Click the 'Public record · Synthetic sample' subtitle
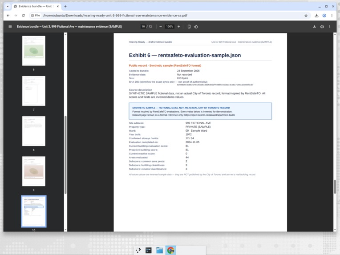 tap(165, 65)
